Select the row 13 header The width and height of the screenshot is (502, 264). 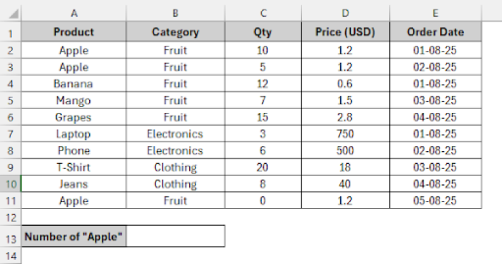click(x=11, y=237)
